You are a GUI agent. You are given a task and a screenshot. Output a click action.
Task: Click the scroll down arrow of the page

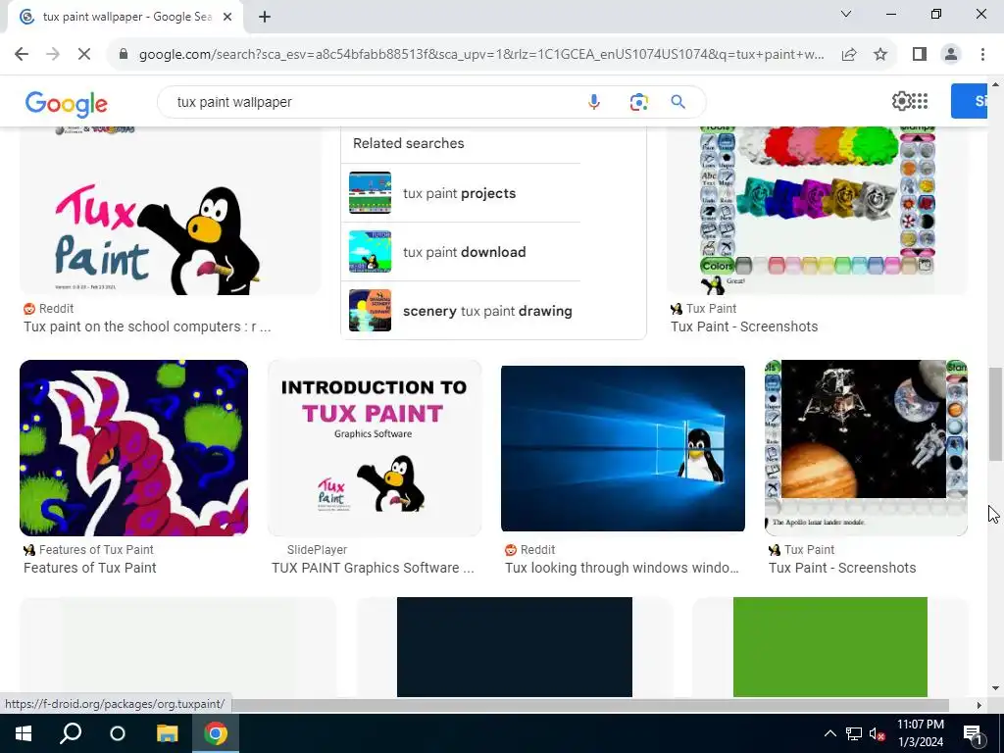coord(995,689)
